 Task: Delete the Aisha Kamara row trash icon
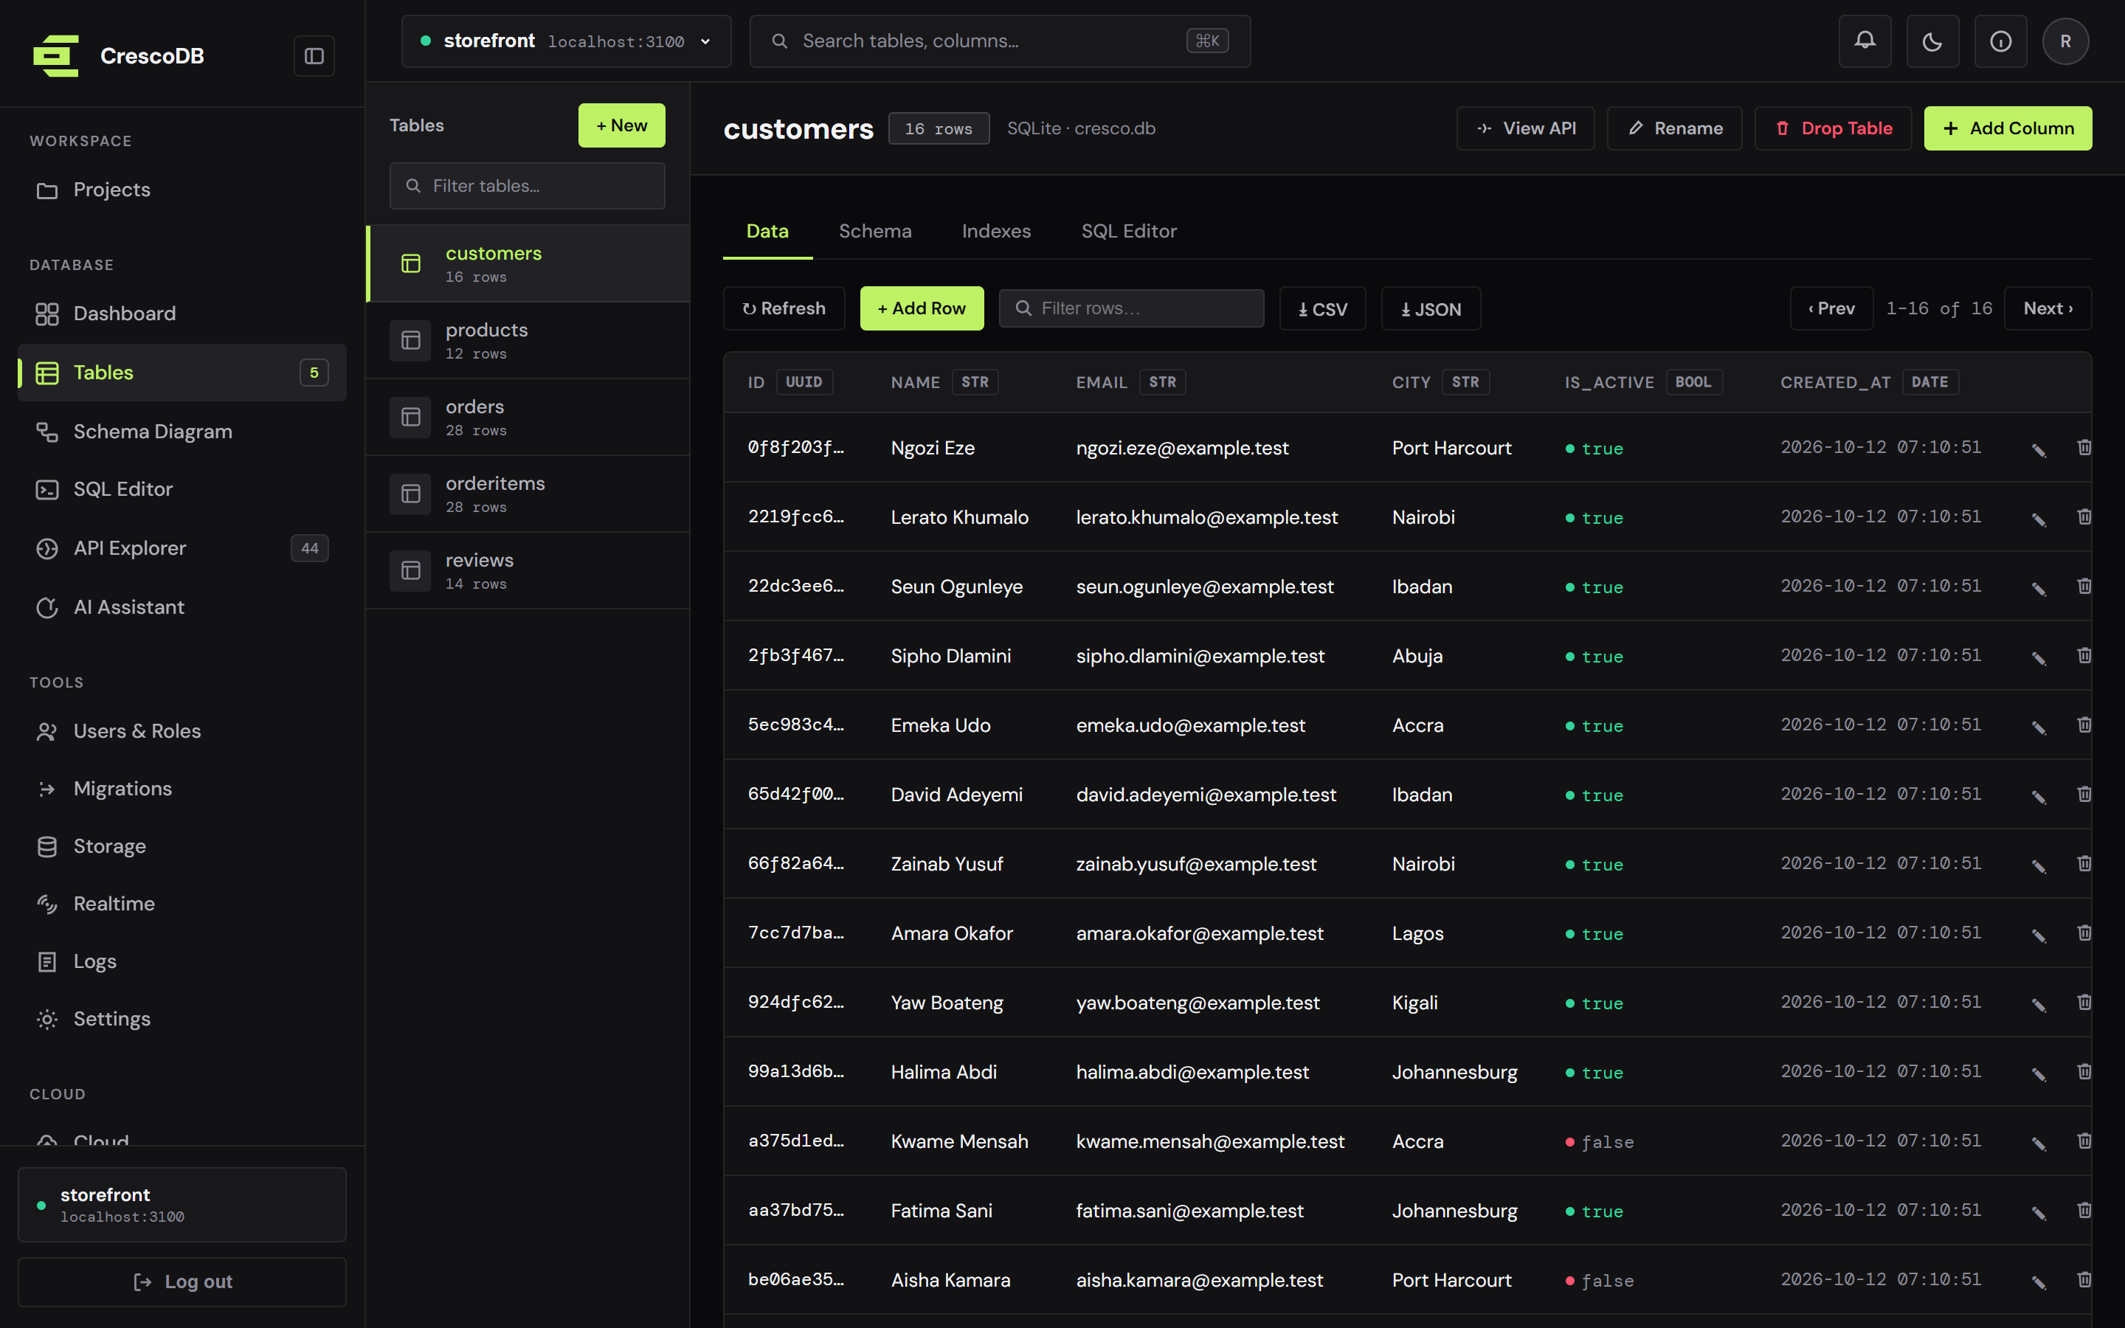click(x=2084, y=1280)
